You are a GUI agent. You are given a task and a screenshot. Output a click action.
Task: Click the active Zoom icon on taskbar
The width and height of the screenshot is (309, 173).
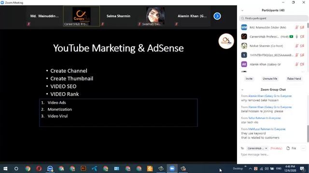pos(172,169)
